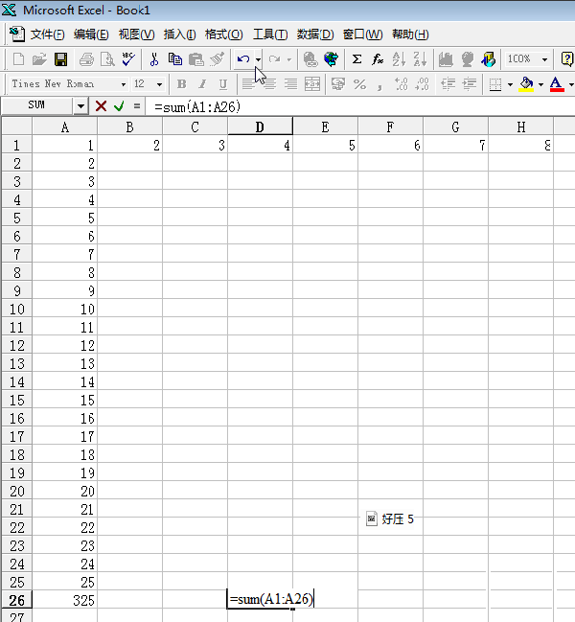
Task: Toggle Bold formatting
Action: tap(182, 84)
